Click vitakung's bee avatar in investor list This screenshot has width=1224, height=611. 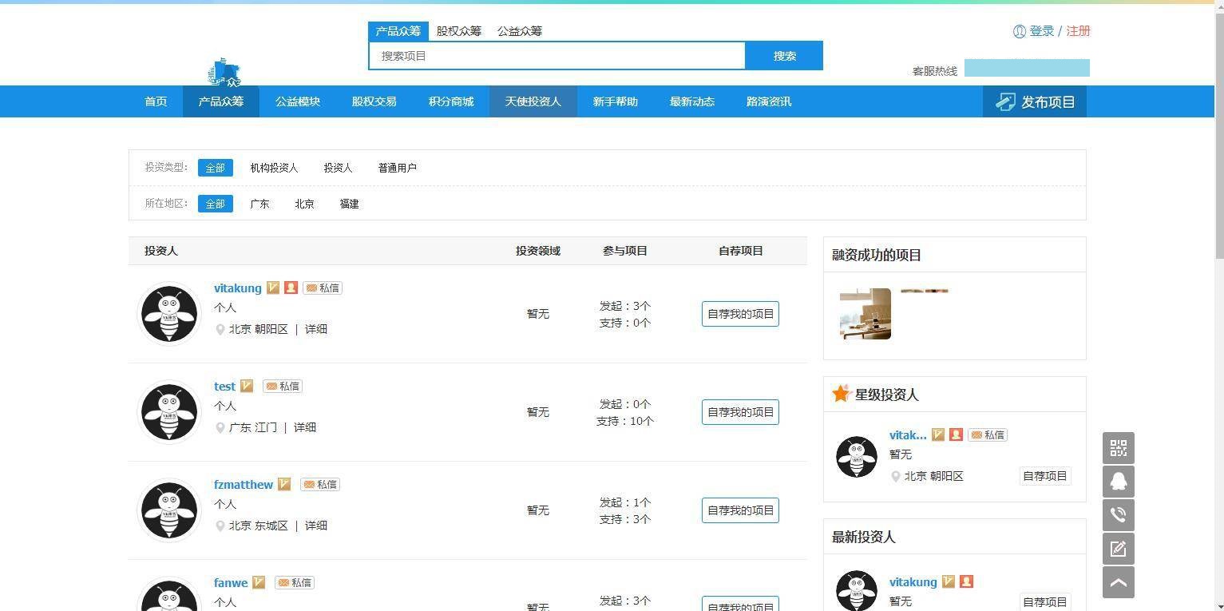(x=169, y=314)
